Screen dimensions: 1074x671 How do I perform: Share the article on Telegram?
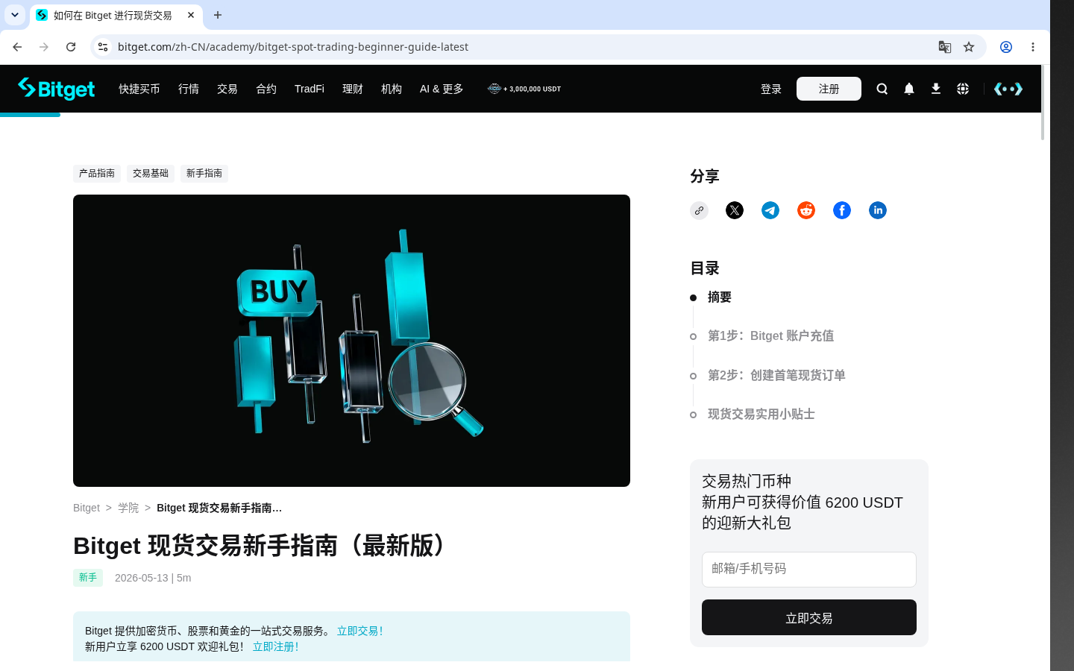click(770, 210)
